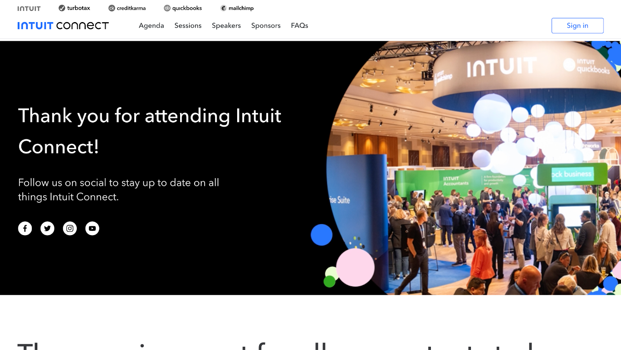Viewport: 621px width, 350px height.
Task: Click the Sign in button
Action: point(578,26)
